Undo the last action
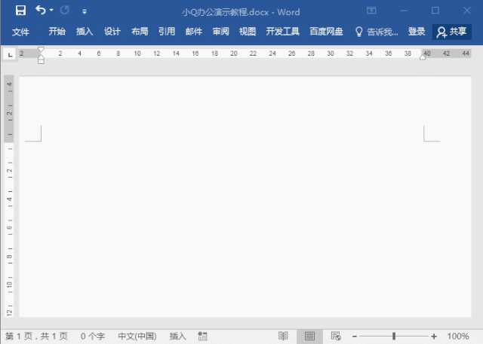The width and height of the screenshot is (483, 344). pyautogui.click(x=40, y=11)
